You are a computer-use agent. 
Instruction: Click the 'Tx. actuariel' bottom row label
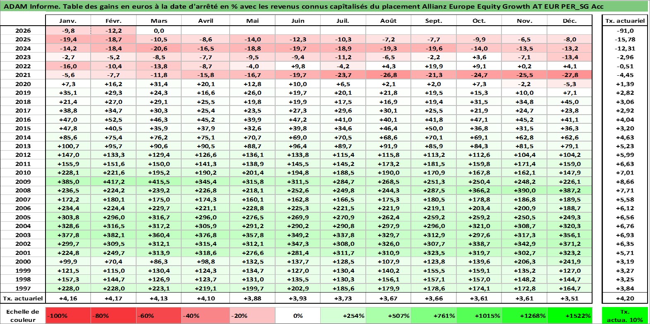click(x=23, y=298)
